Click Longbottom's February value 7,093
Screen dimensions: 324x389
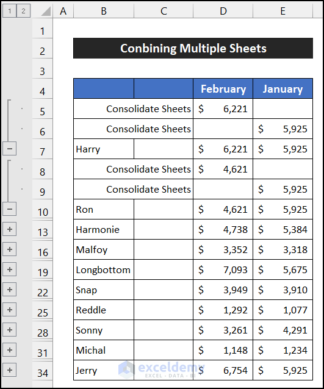tap(223, 269)
